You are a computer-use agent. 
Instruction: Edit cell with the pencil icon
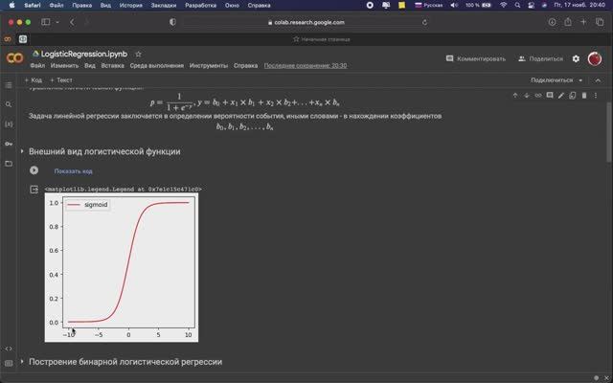(x=561, y=96)
